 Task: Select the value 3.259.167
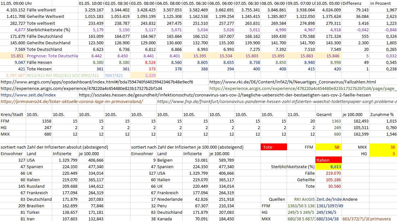[x=94, y=10]
